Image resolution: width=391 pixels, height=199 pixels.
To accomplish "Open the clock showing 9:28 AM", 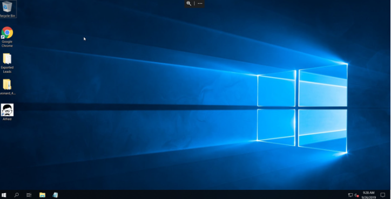I will (368, 195).
